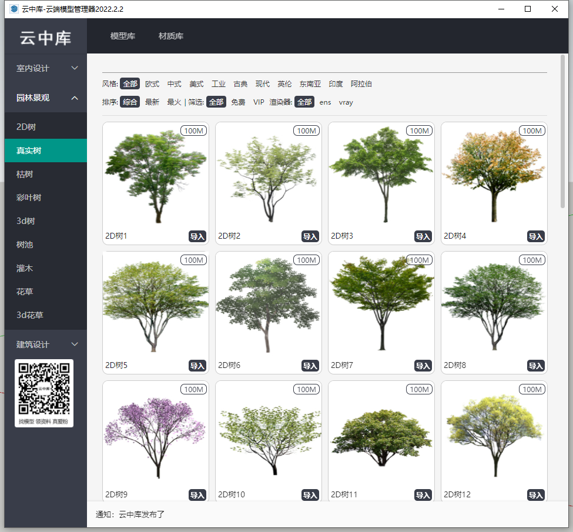Open the 2D树1 tree thumbnail
Screen dimensions: 573x532
(x=156, y=176)
